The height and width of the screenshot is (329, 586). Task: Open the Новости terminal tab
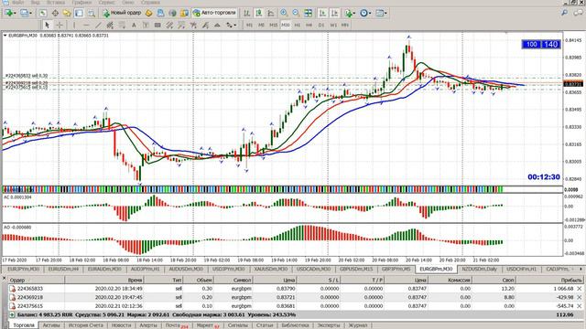[x=121, y=325]
